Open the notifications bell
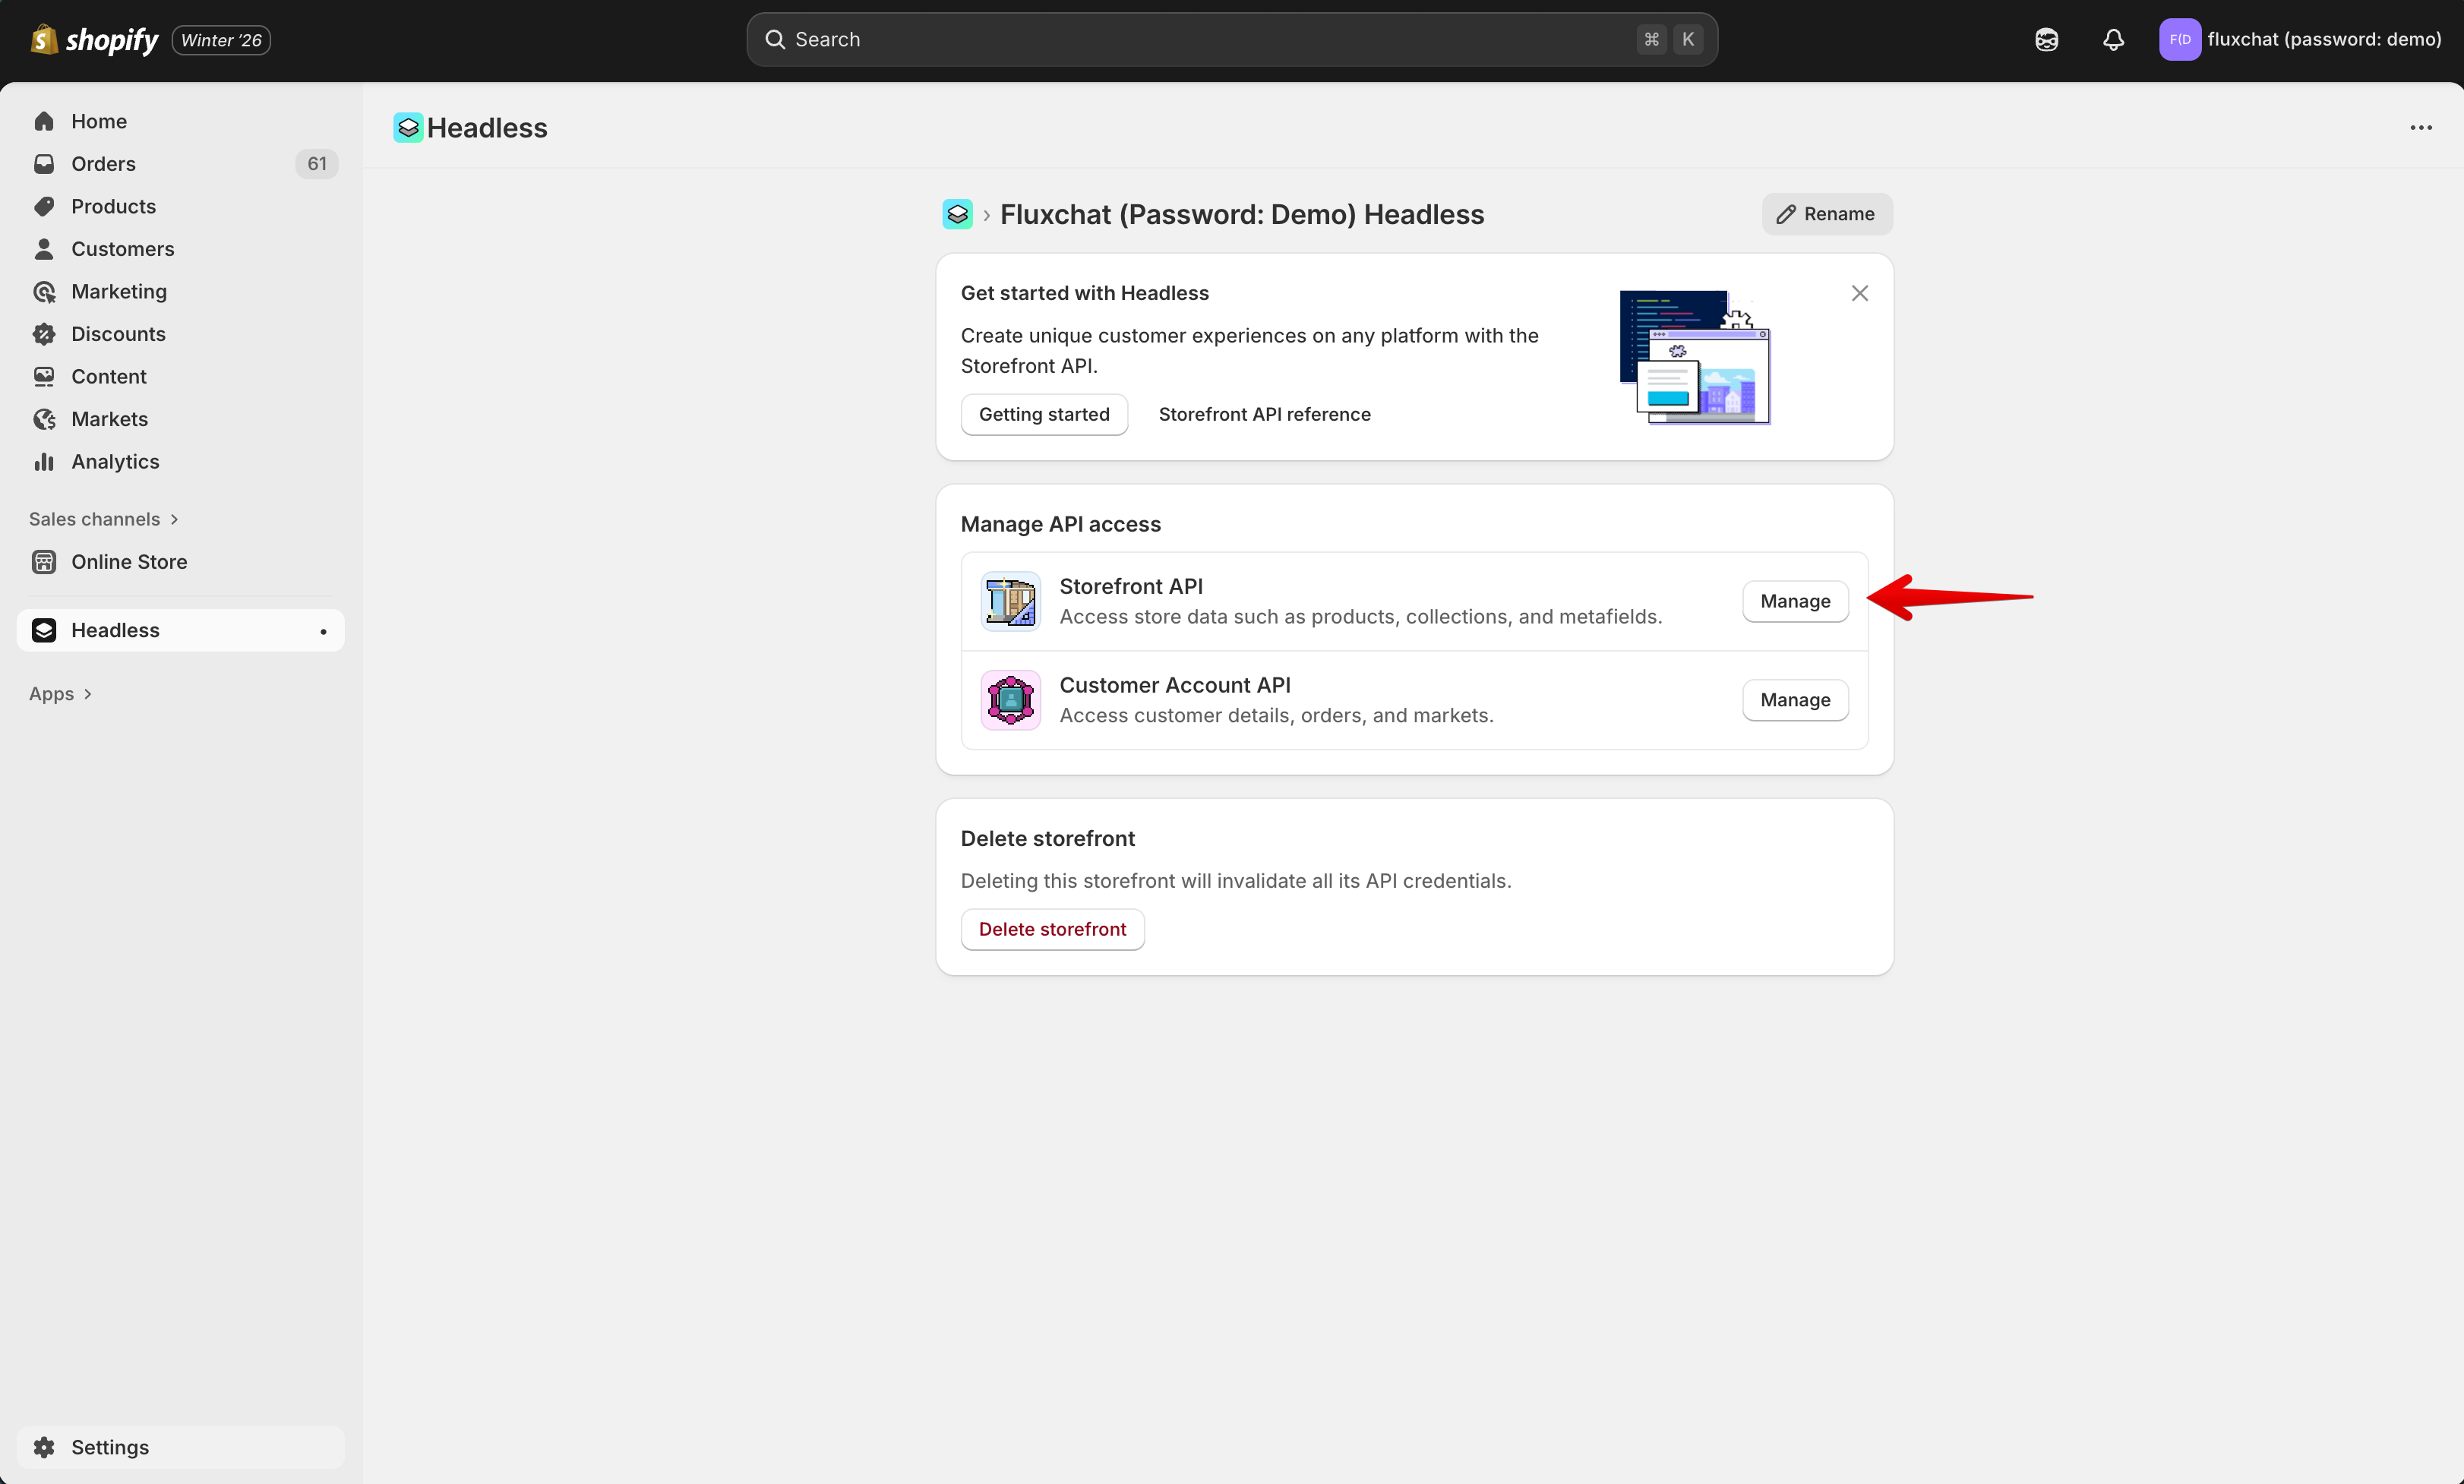 2112,40
